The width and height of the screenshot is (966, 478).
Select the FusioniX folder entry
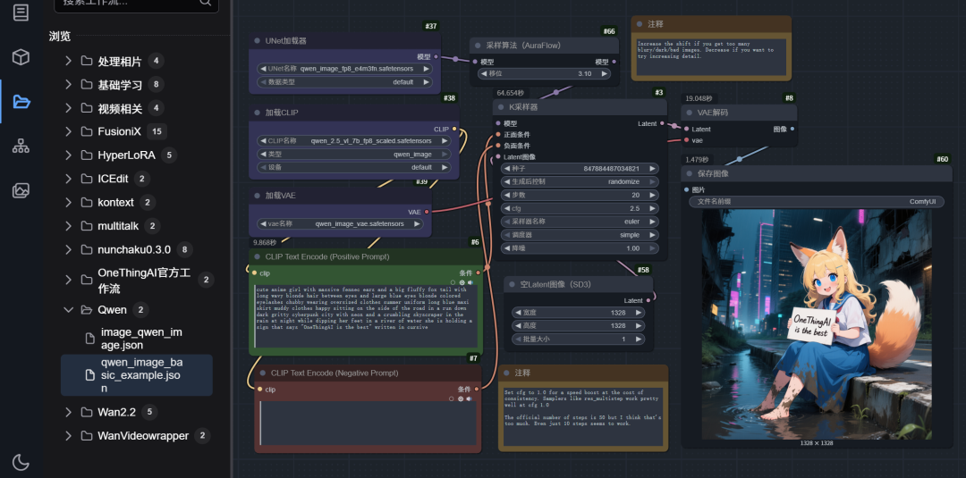(121, 131)
